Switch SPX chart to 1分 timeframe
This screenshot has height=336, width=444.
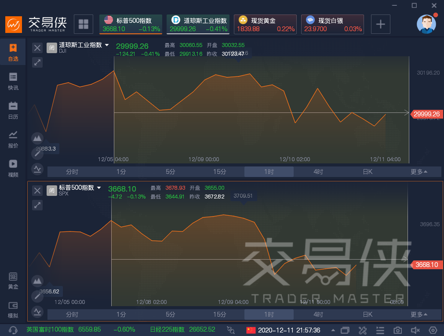click(x=121, y=314)
